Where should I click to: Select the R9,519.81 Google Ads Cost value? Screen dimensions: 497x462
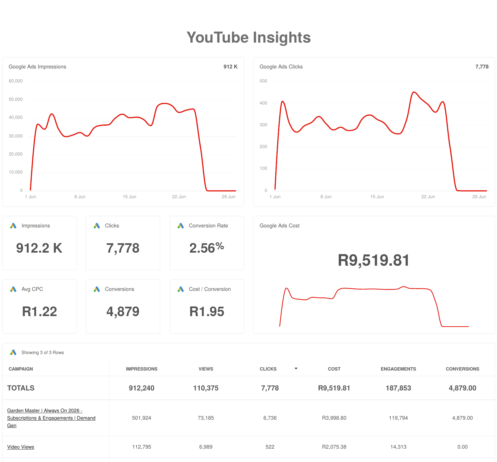pos(374,260)
